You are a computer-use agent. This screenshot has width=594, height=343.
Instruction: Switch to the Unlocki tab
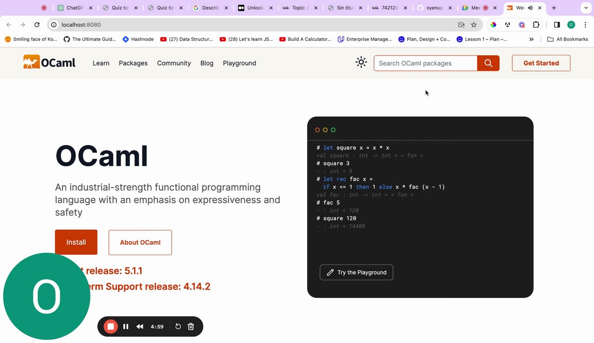pos(256,8)
